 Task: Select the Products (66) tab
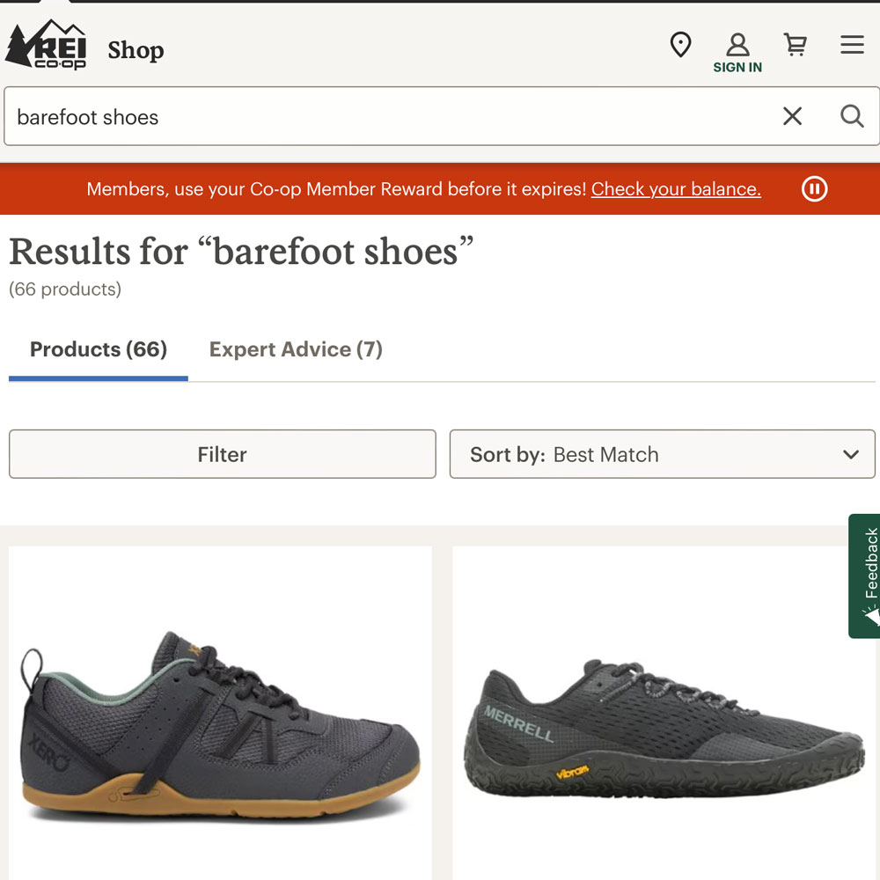tap(98, 349)
